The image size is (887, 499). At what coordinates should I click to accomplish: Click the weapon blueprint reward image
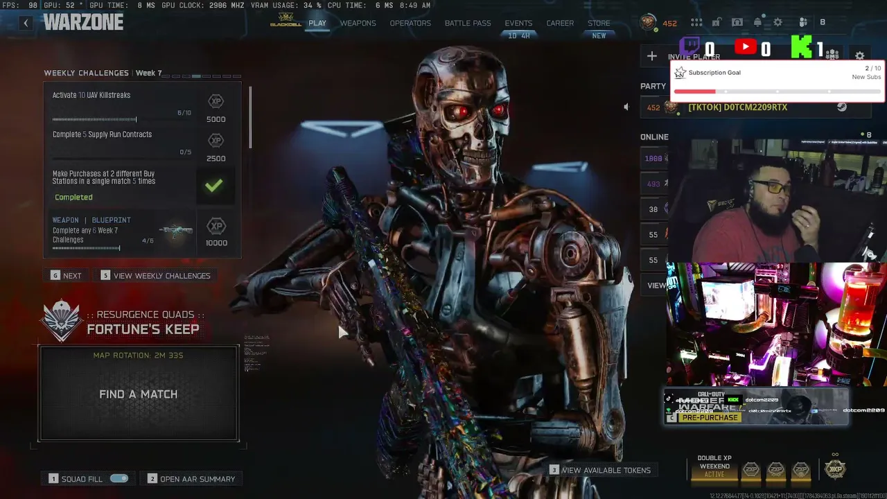coord(176,231)
